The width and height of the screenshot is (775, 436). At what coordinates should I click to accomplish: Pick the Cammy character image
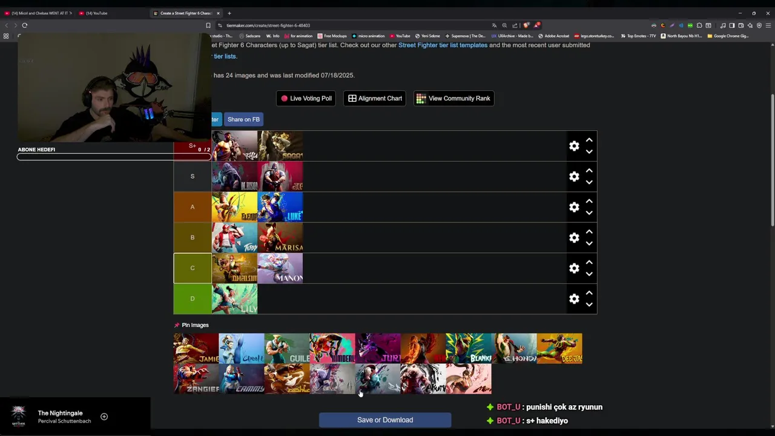coord(242,378)
